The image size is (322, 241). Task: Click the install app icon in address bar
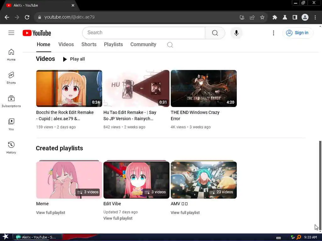[x=242, y=18]
